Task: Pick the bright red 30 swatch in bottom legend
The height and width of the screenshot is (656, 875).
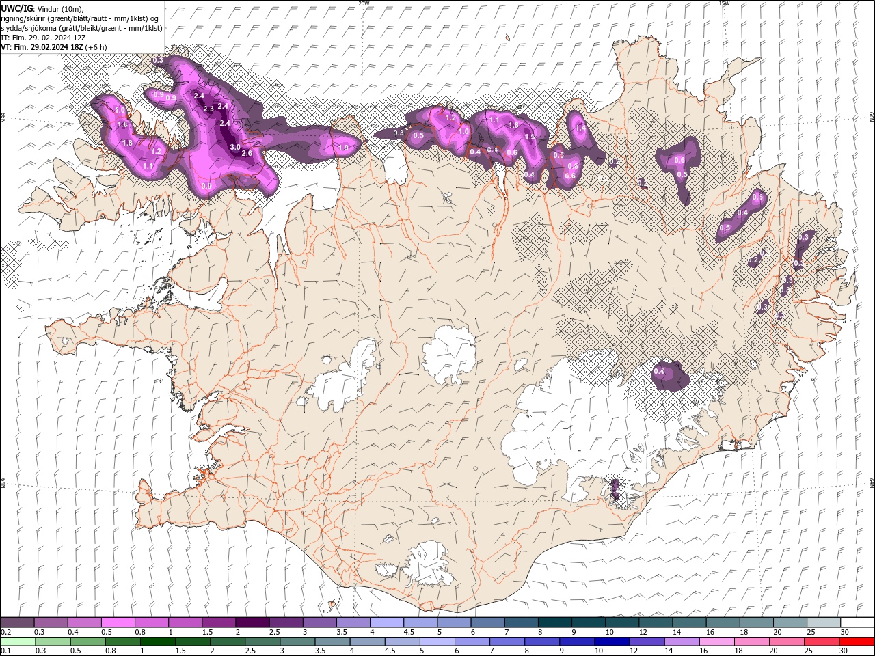Action: (x=857, y=642)
